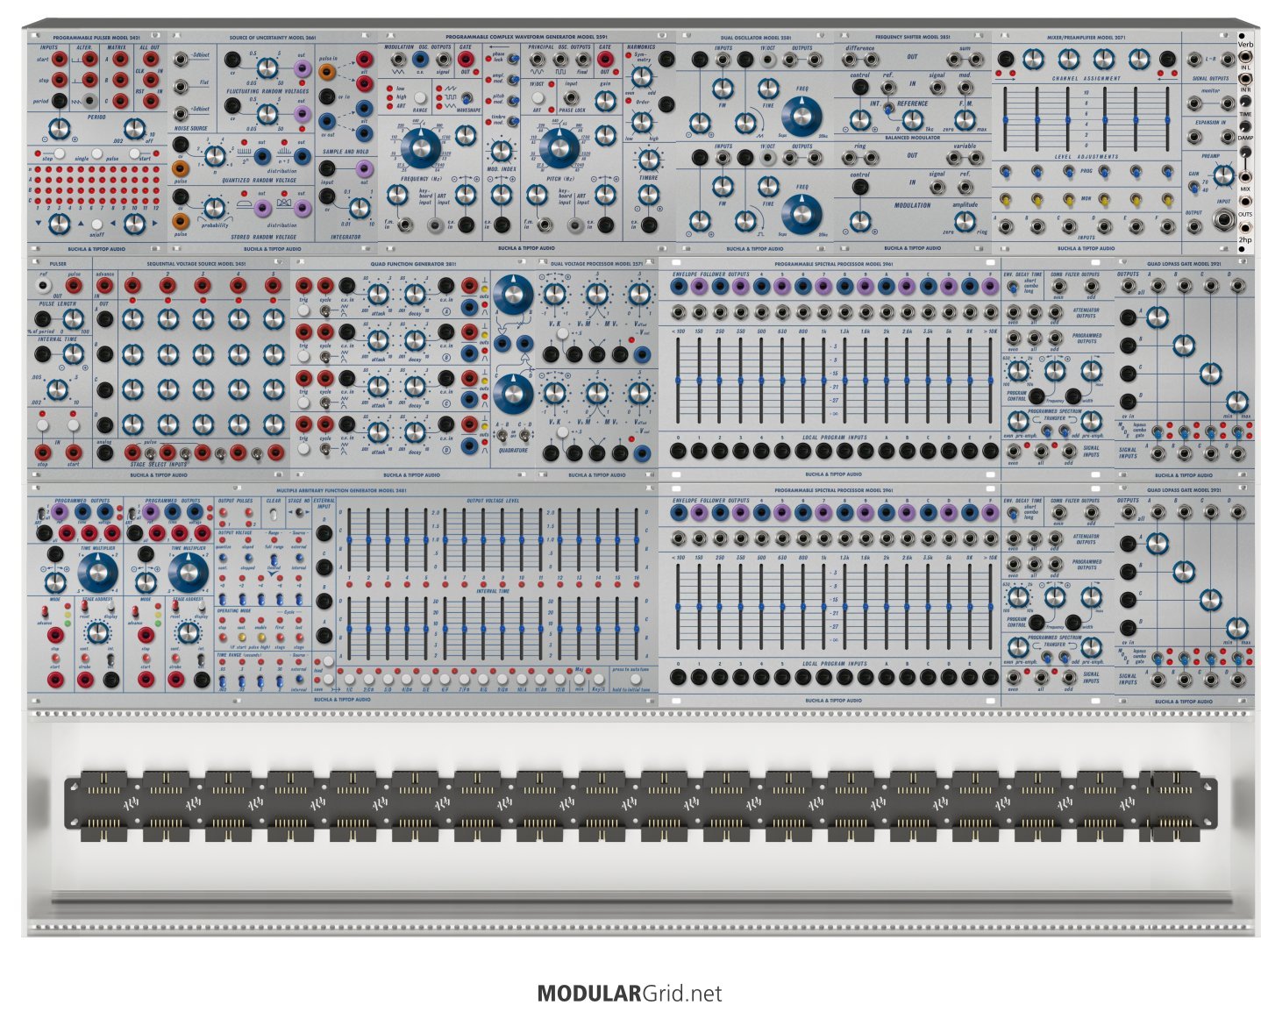Click the period input jack on Programmable Pulser
1261x1012 pixels.
pos(58,102)
